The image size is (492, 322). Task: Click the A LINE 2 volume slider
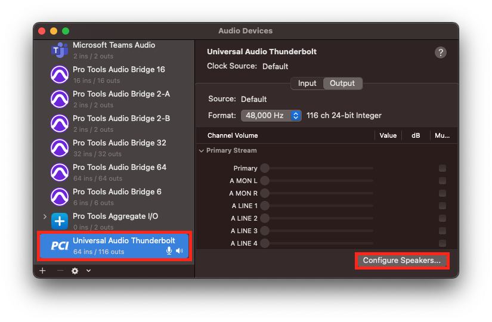point(317,218)
